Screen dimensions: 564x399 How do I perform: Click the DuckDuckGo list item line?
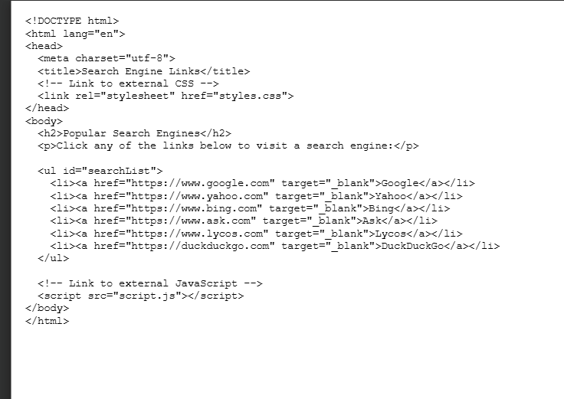274,246
